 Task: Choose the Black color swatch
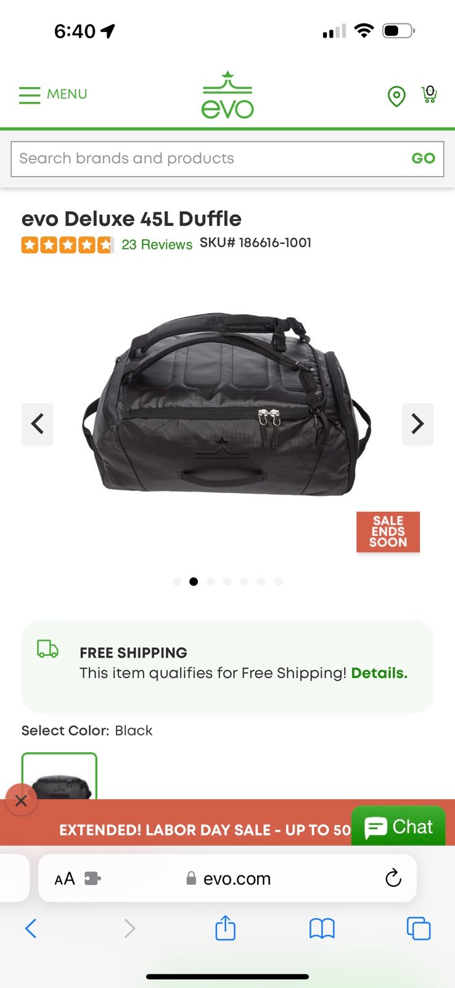(x=59, y=776)
